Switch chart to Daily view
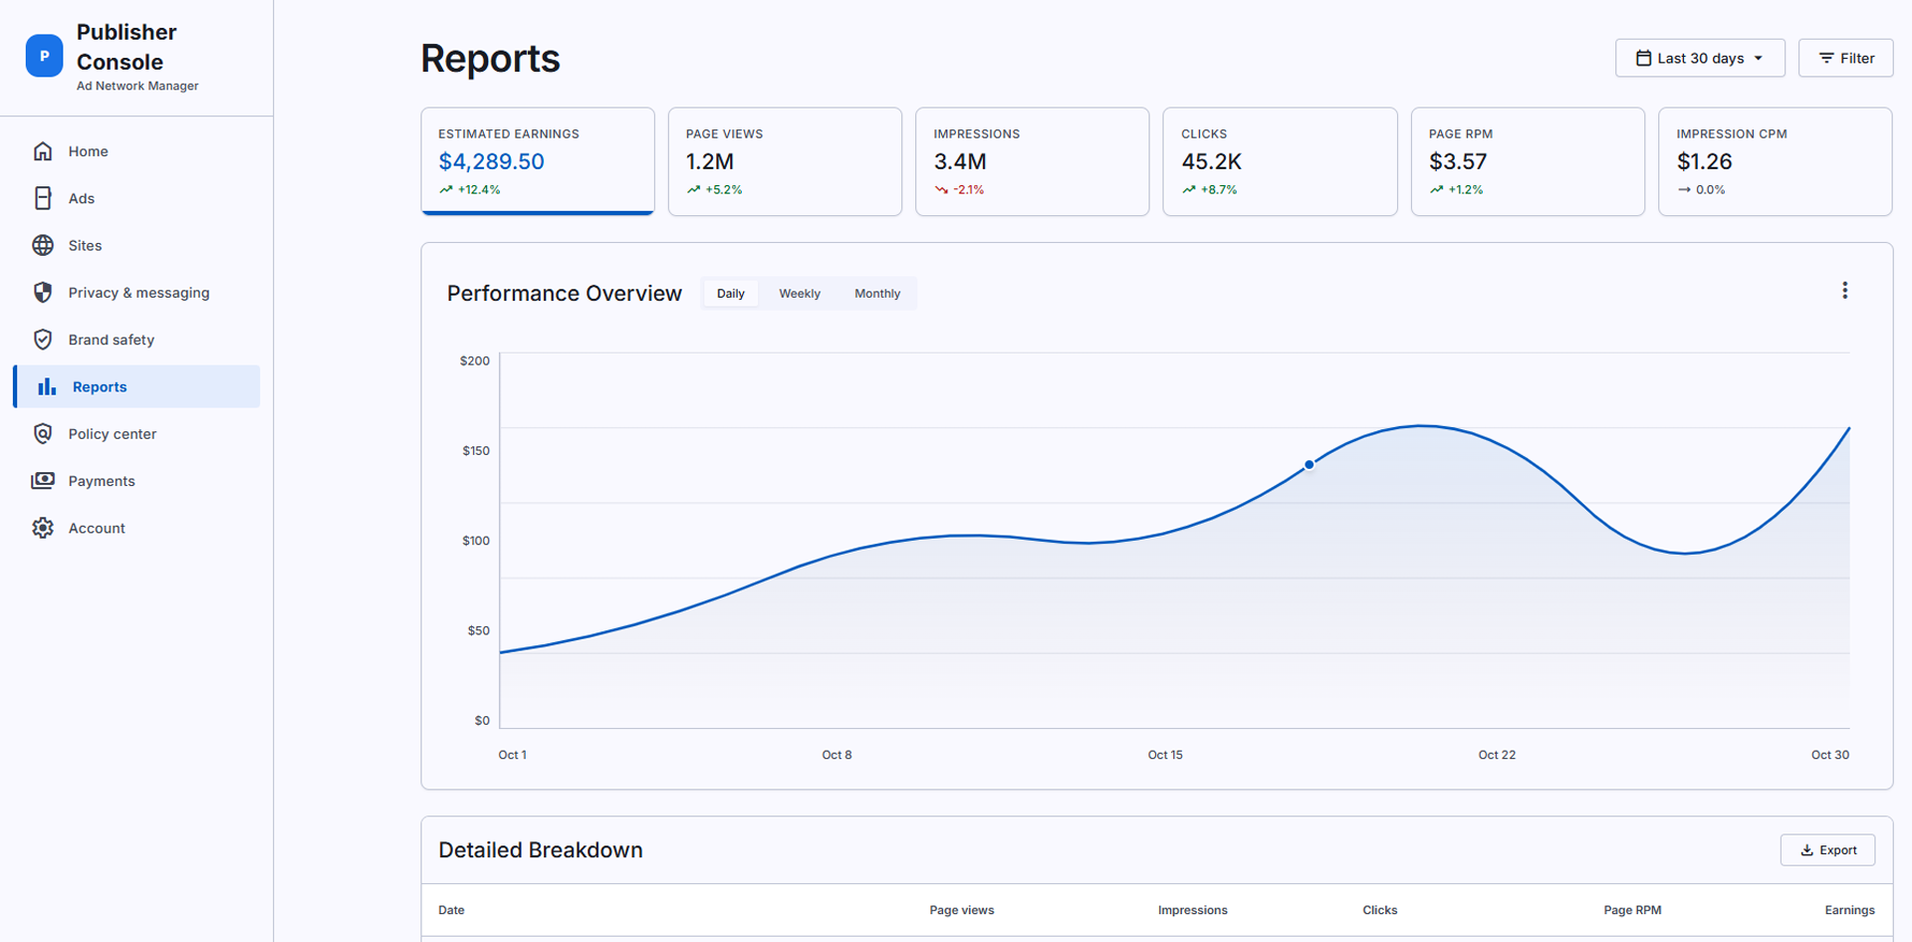 coord(730,294)
